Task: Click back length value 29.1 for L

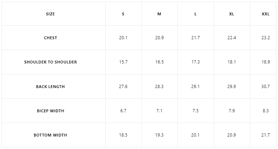Action: (196, 87)
